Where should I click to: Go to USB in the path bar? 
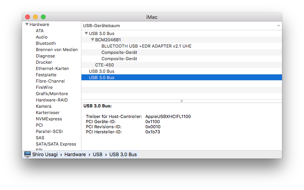pos(97,155)
